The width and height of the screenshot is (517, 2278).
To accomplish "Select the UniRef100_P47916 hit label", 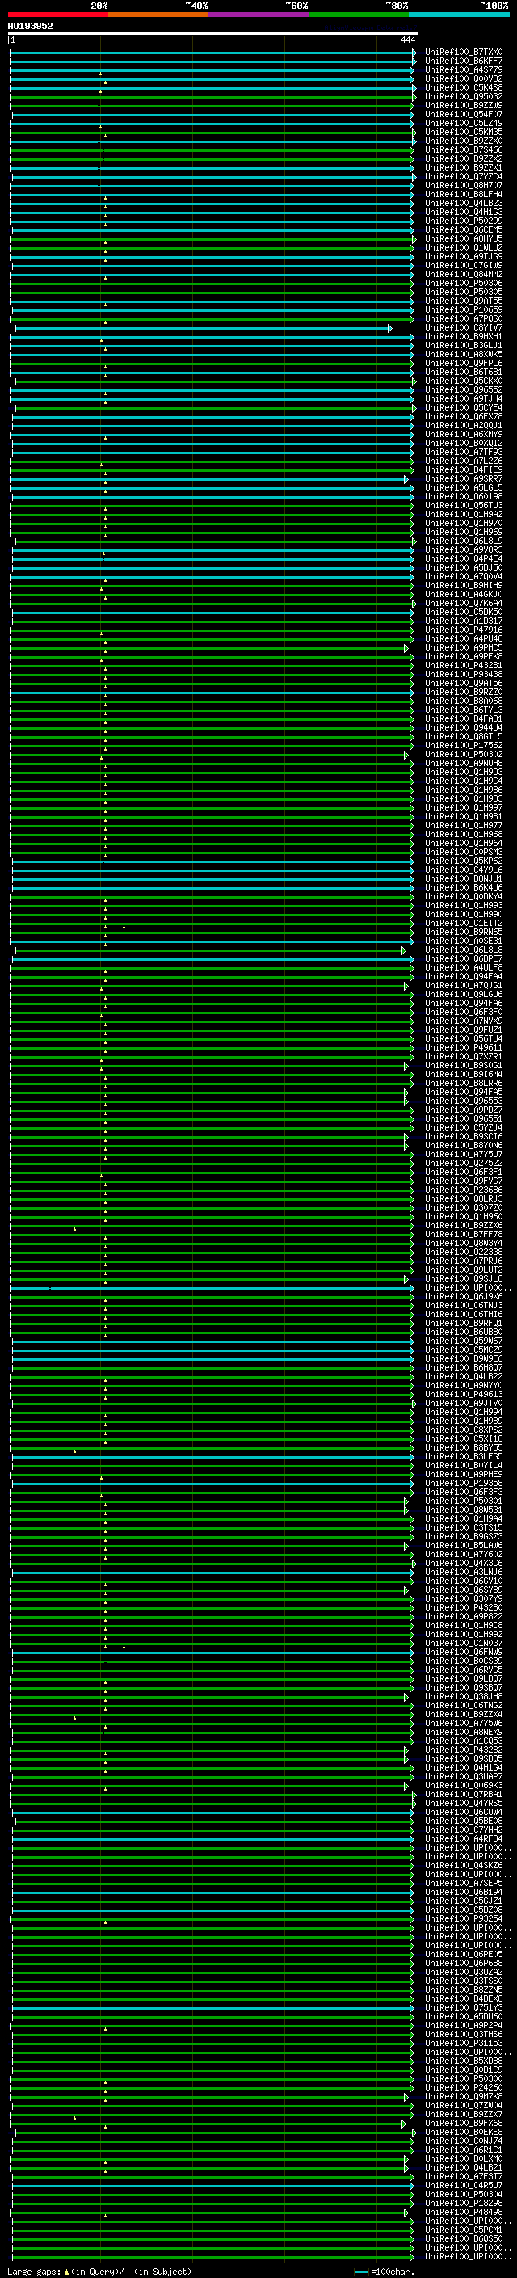I will coord(464,630).
